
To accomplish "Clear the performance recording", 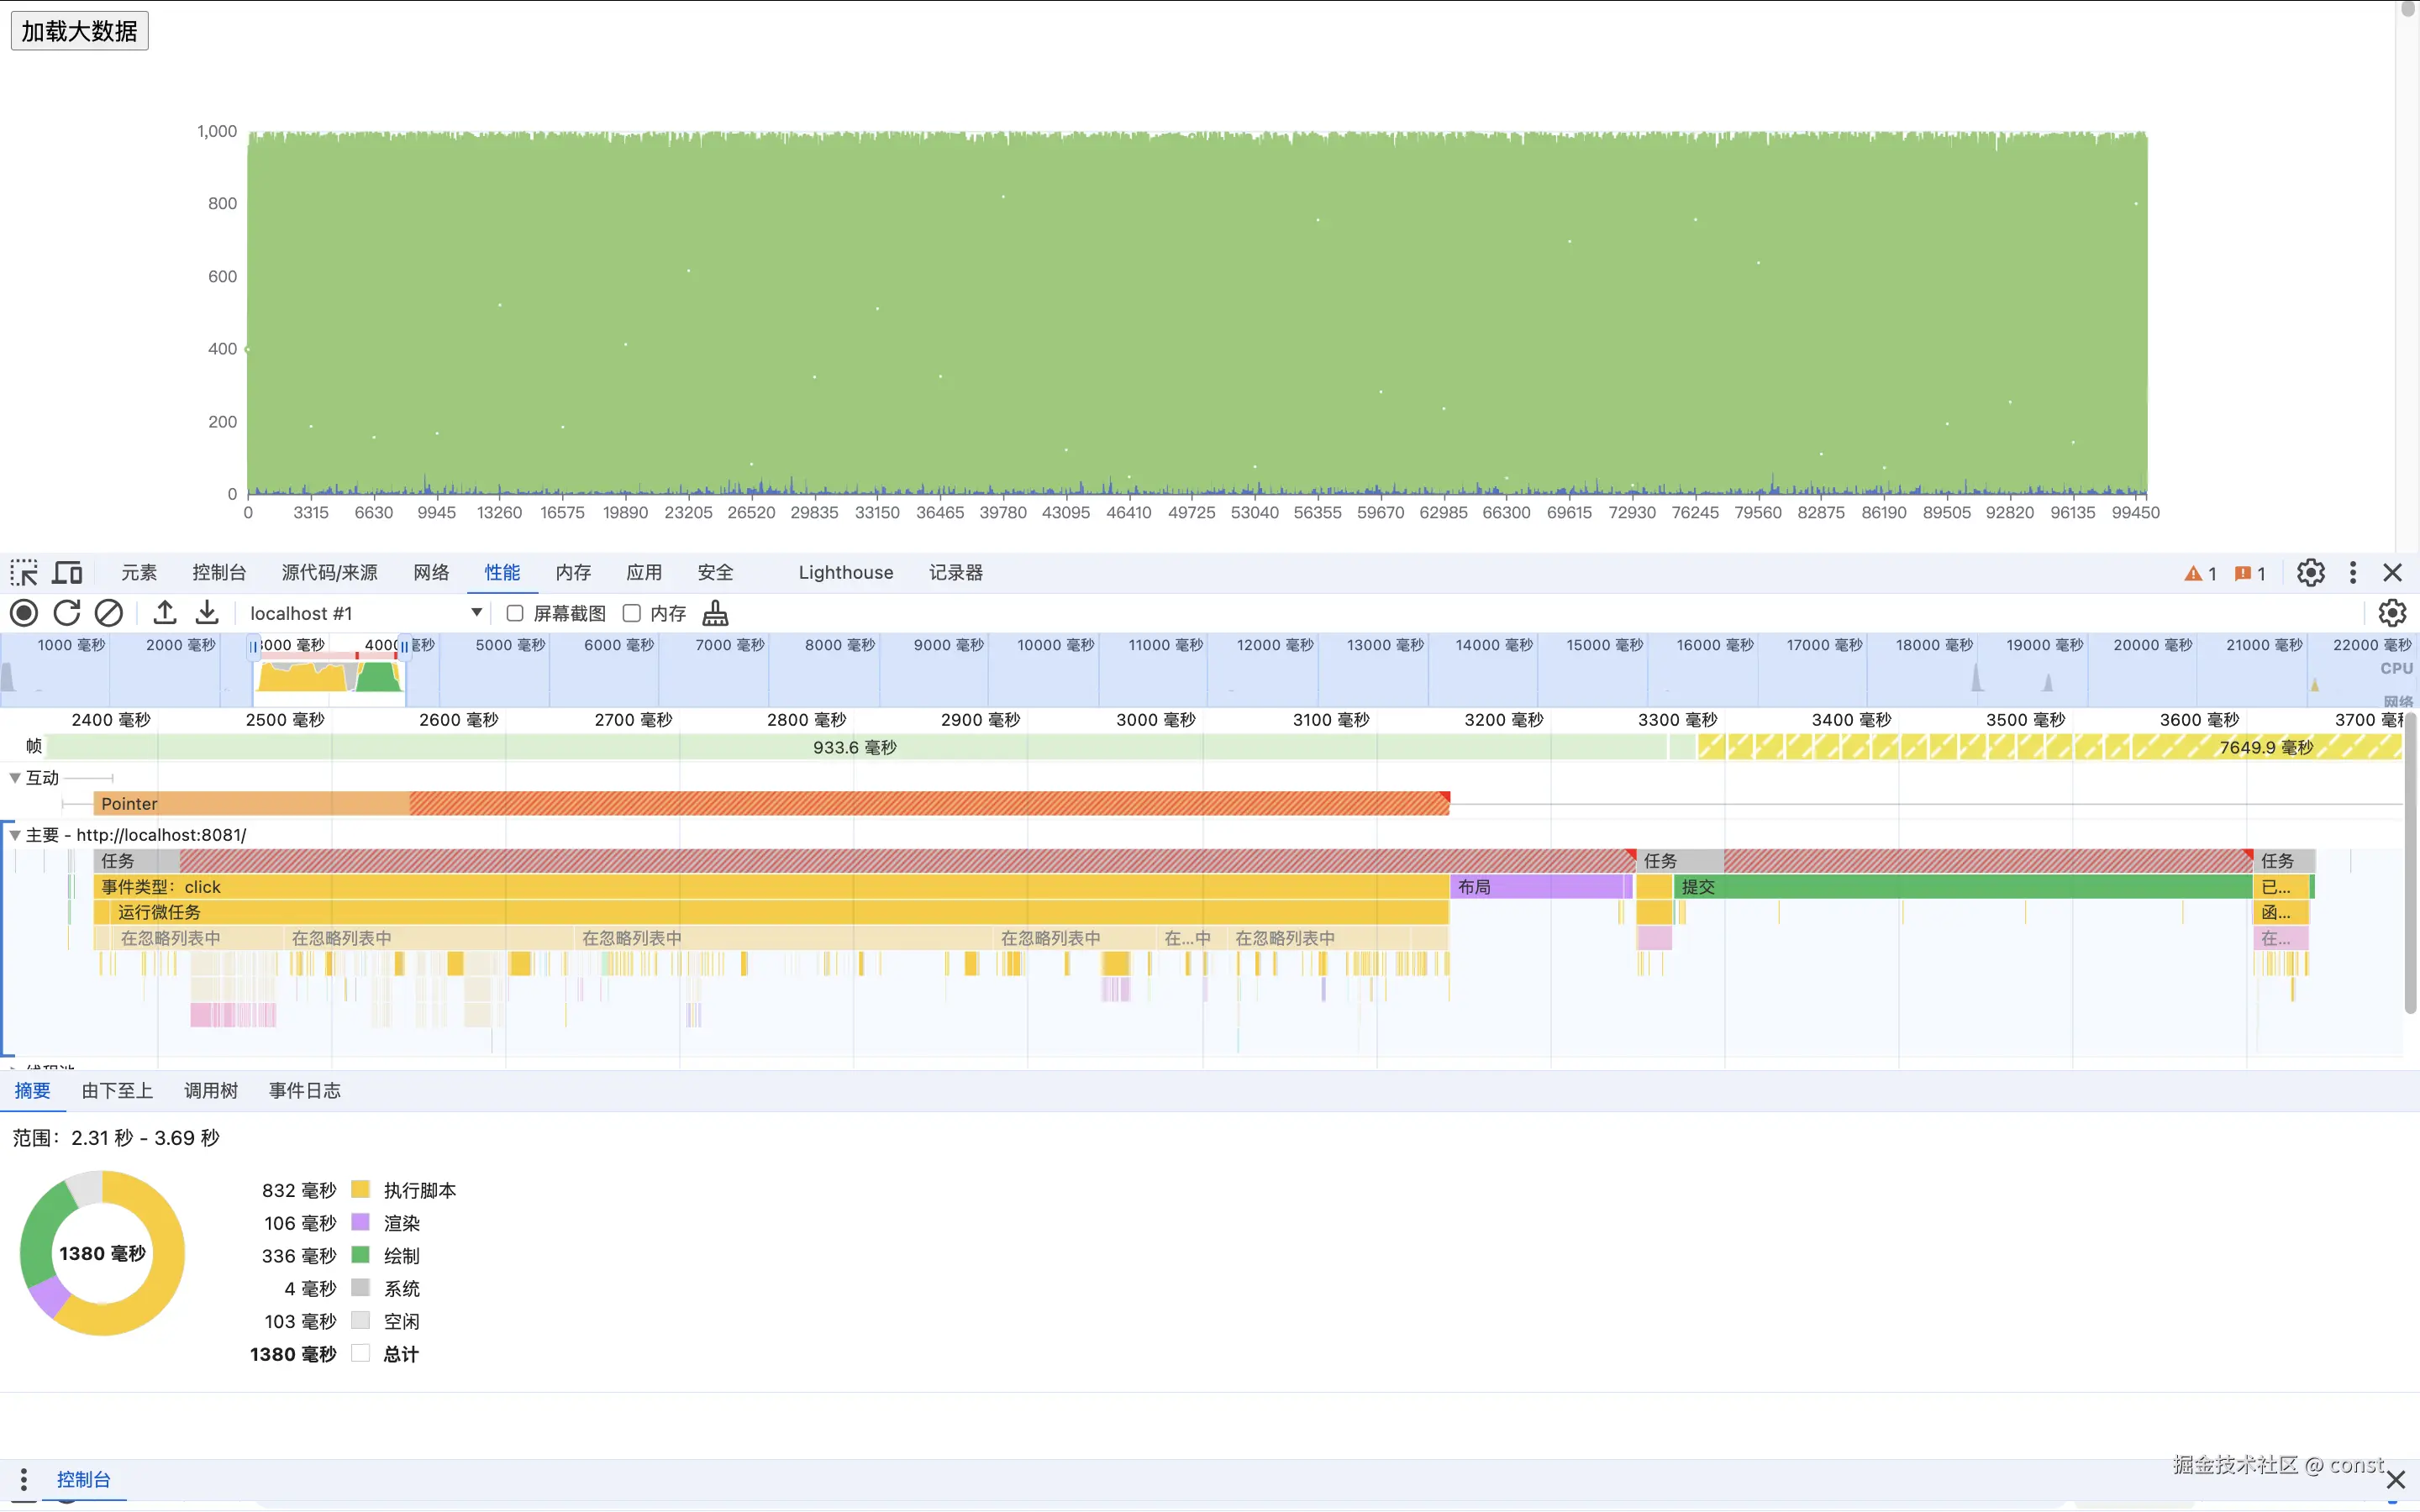I will pos(109,613).
